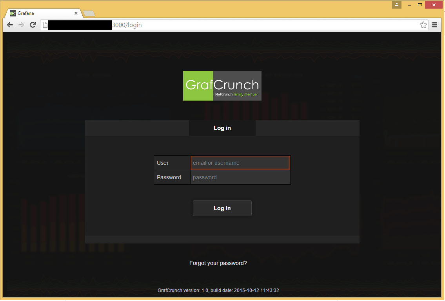The width and height of the screenshot is (445, 301).
Task: Select the Grafana browser tab
Action: pos(43,13)
